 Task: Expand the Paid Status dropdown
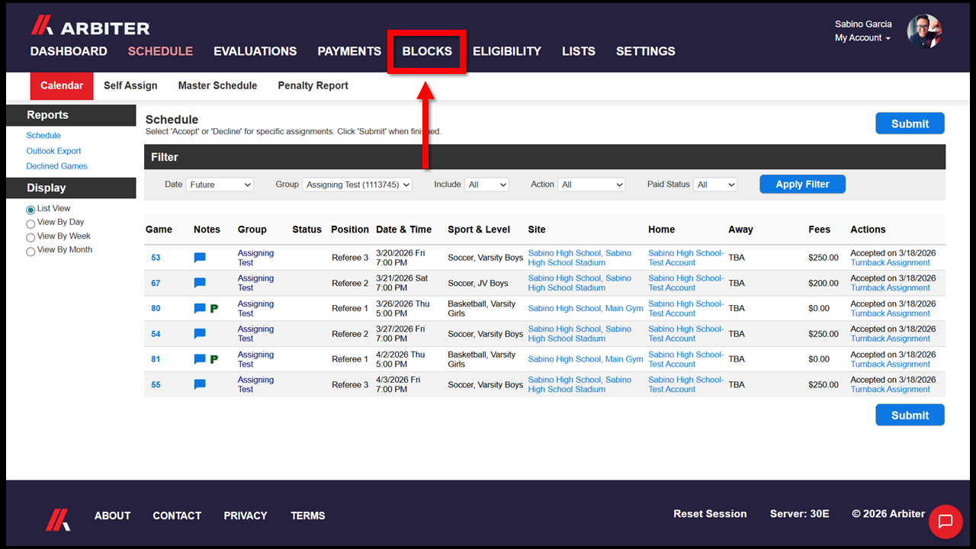(x=715, y=185)
